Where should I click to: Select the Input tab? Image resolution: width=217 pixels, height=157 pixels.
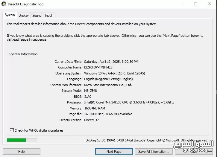click(x=49, y=16)
